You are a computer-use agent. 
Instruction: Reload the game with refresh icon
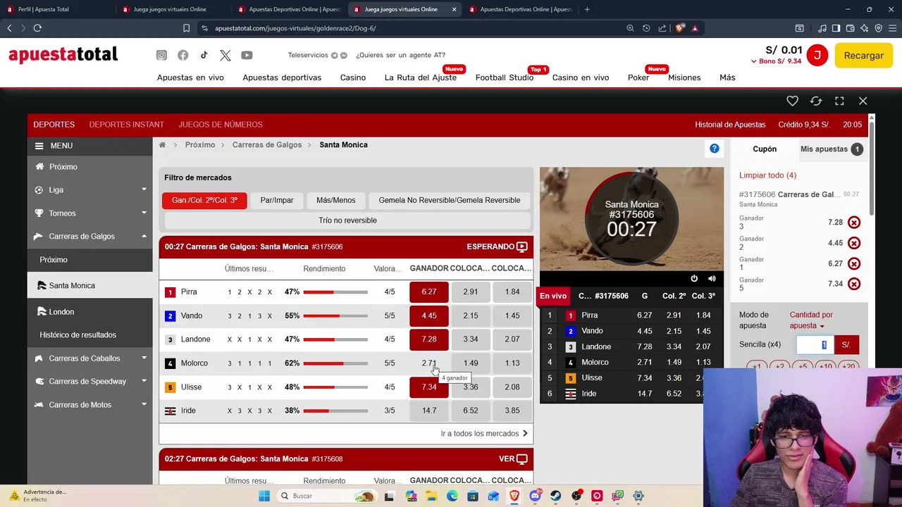[816, 101]
